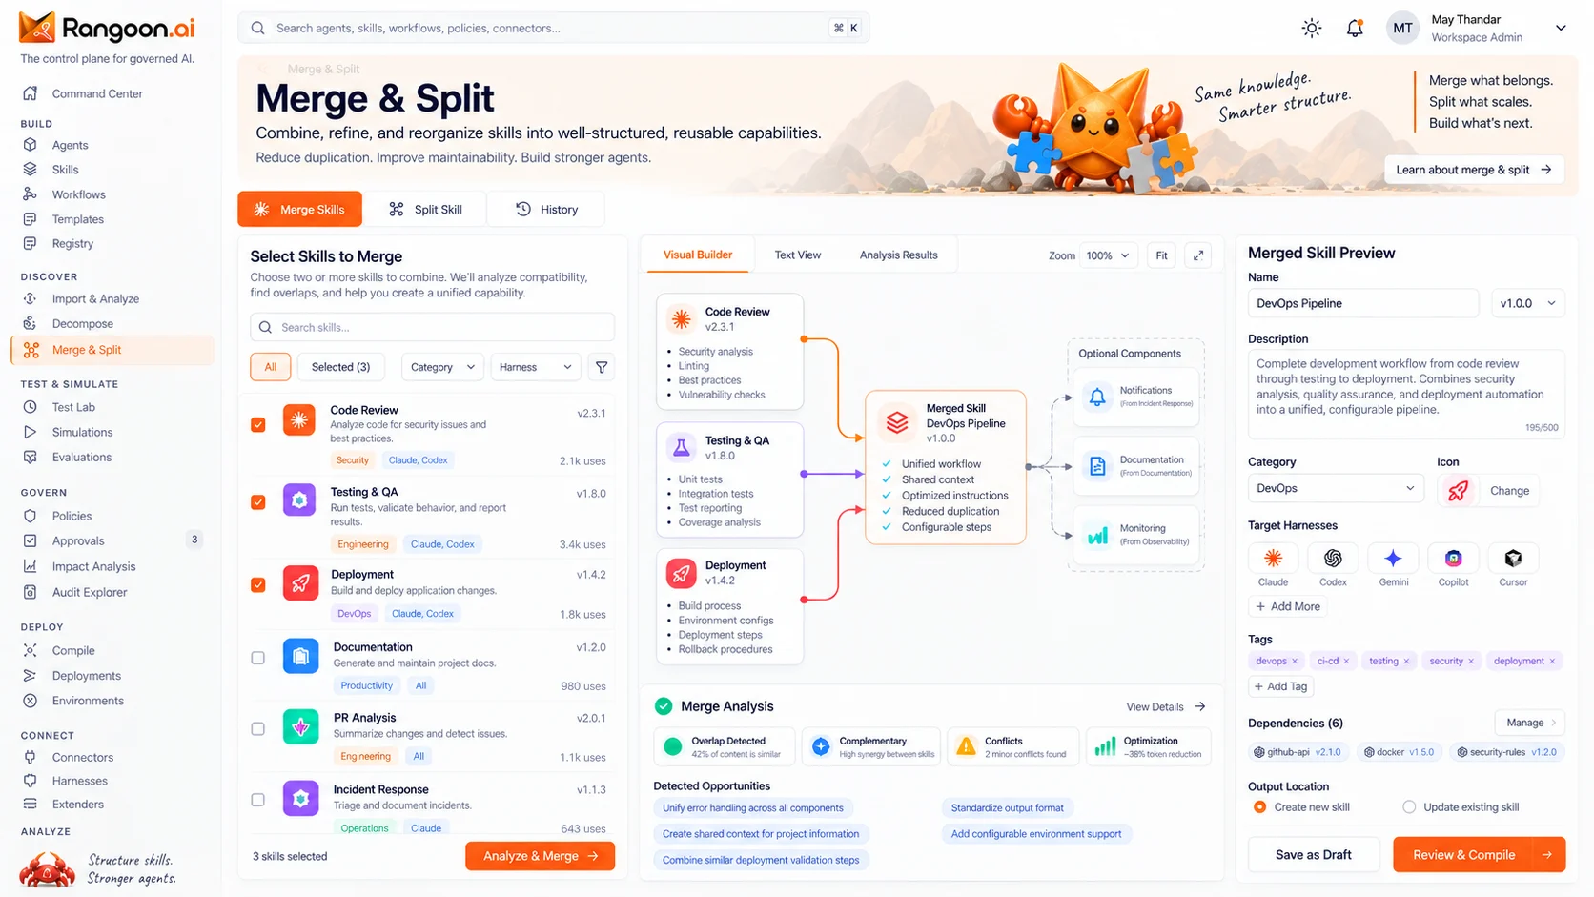
Task: Switch to the Split Skill tab
Action: (425, 210)
